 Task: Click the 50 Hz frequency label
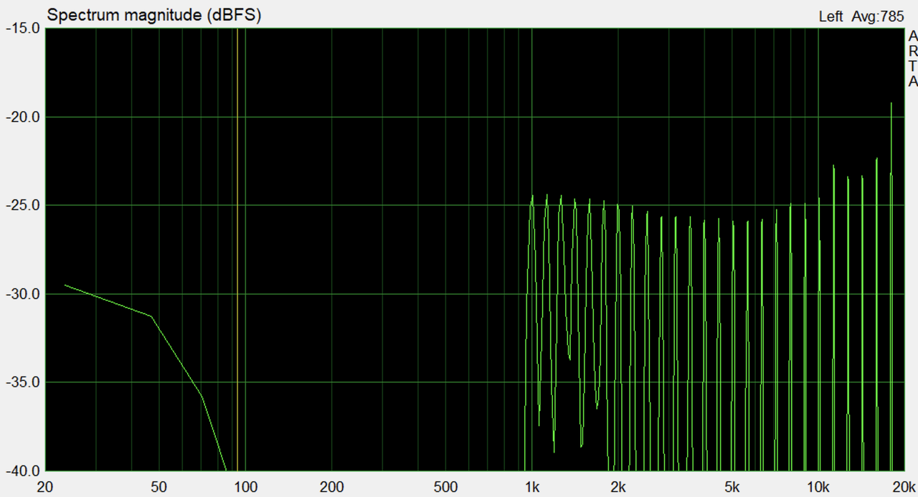tap(159, 488)
